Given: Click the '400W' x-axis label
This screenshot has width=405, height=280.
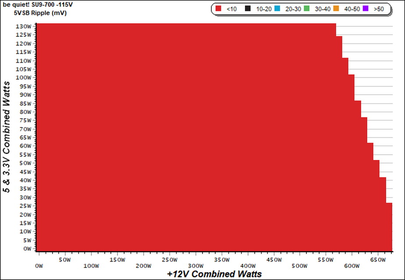Looking at the screenshot, I should click(x=248, y=266).
